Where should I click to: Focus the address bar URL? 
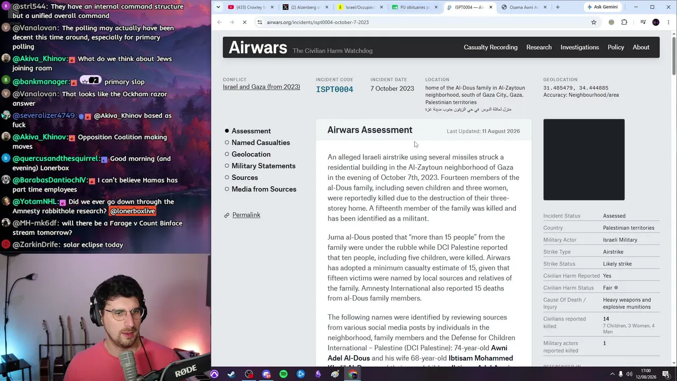click(x=318, y=22)
